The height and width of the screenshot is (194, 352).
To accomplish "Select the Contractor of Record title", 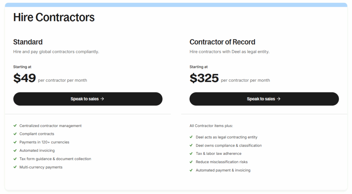I will click(x=222, y=42).
